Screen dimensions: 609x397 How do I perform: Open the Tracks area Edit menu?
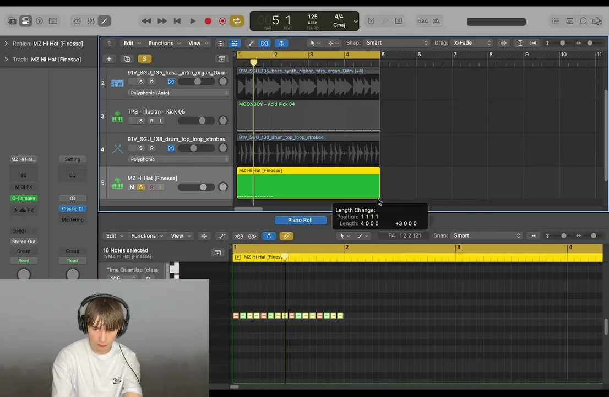[132, 43]
